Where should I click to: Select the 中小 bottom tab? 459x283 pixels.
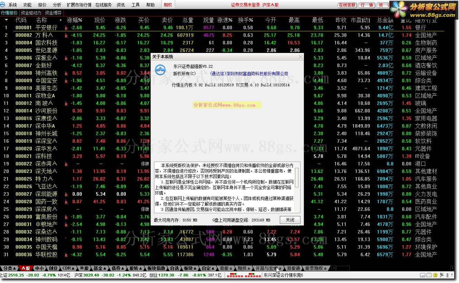[40, 268]
